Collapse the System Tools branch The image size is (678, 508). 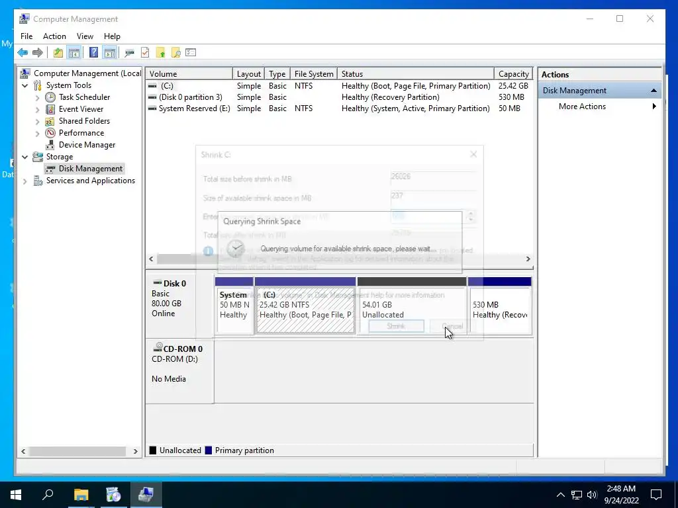[25, 85]
